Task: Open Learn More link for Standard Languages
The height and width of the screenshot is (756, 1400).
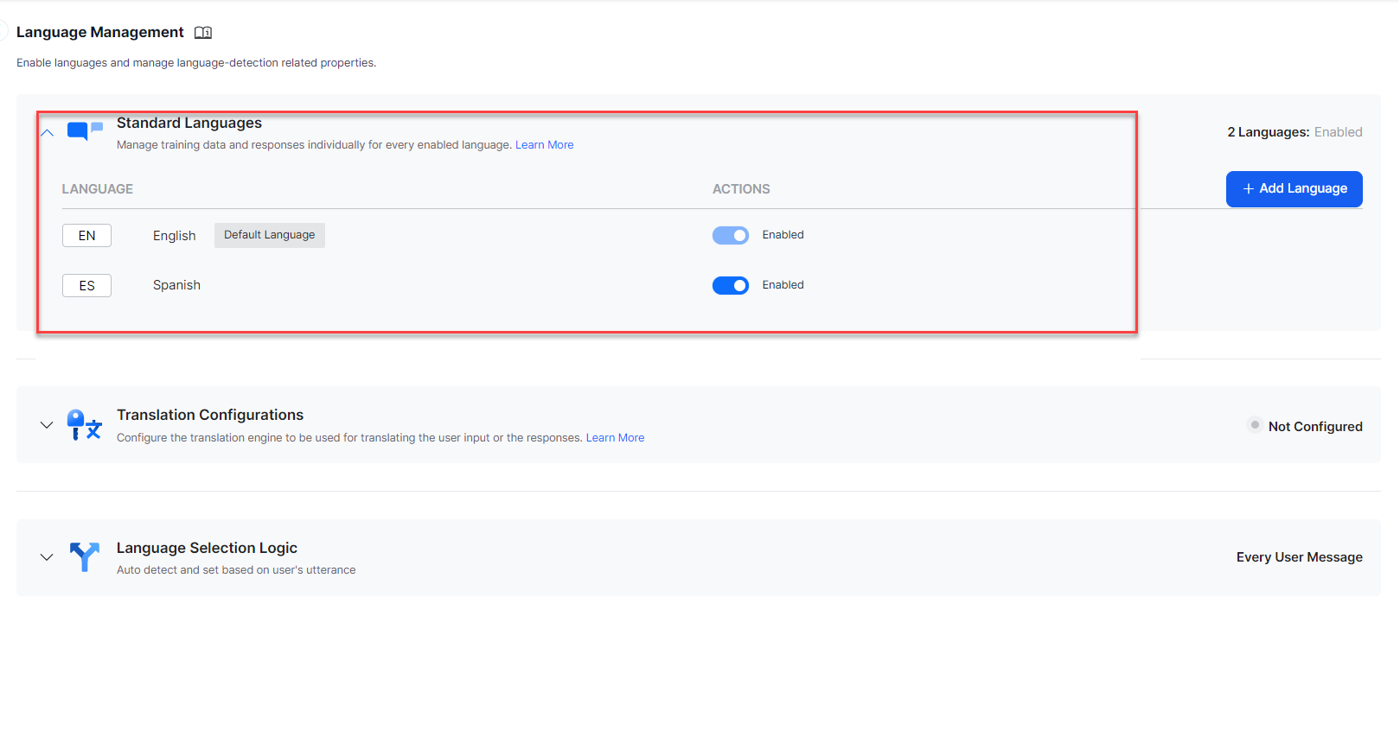Action: tap(544, 145)
